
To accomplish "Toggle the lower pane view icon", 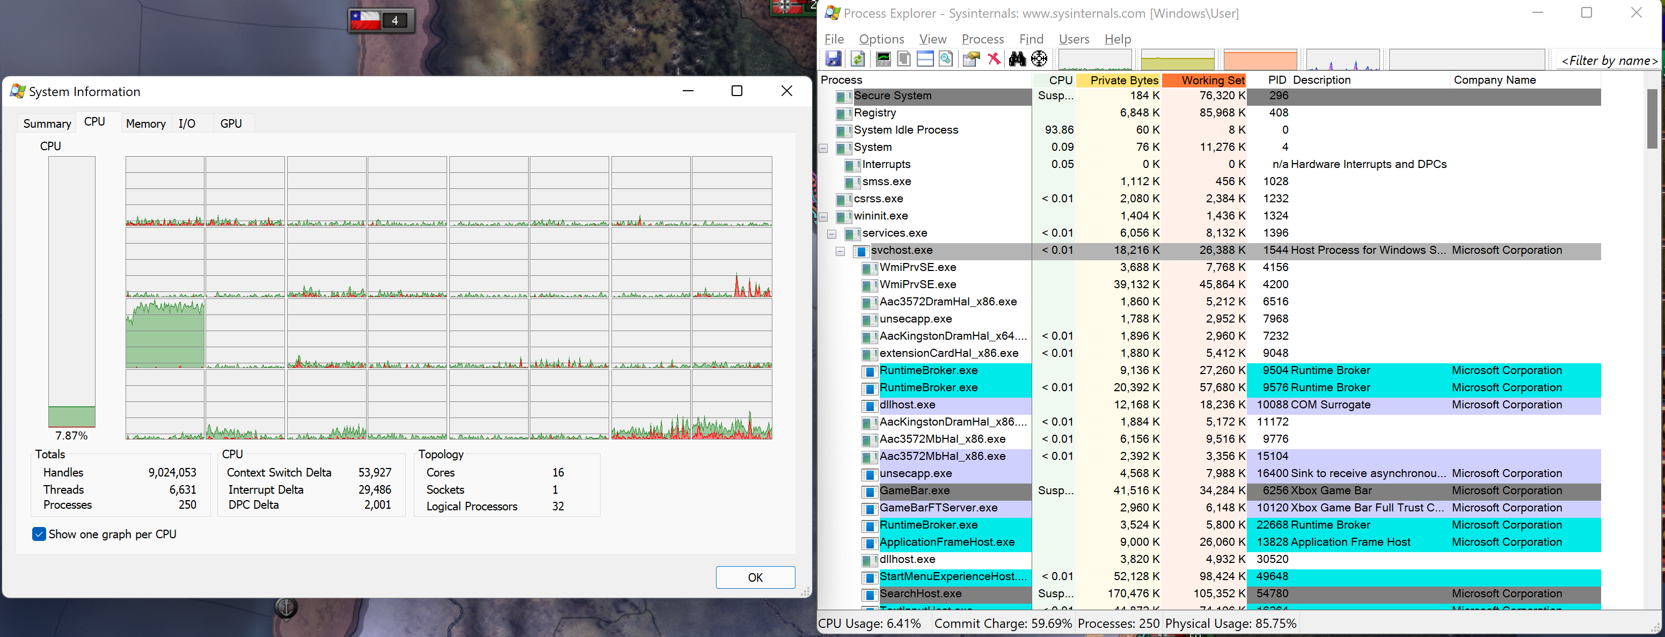I will (925, 59).
